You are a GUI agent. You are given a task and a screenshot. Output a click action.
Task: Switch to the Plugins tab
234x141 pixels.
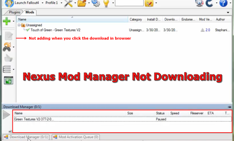(14, 12)
